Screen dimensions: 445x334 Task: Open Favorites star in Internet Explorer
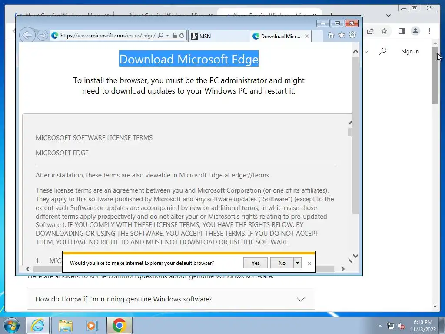[342, 35]
